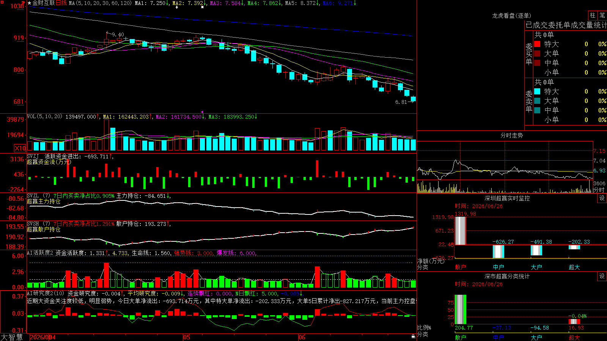Click the SVZL (7) indicator label
This screenshot has height=341, width=607.
click(x=39, y=196)
